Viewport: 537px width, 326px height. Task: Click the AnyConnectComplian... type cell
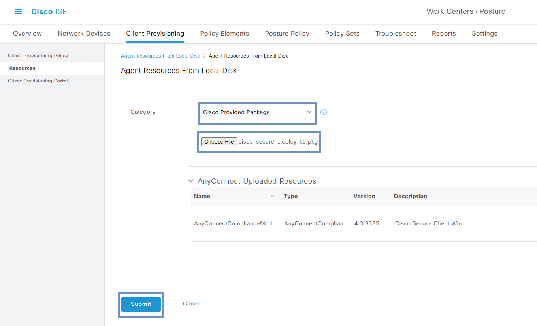(x=317, y=223)
